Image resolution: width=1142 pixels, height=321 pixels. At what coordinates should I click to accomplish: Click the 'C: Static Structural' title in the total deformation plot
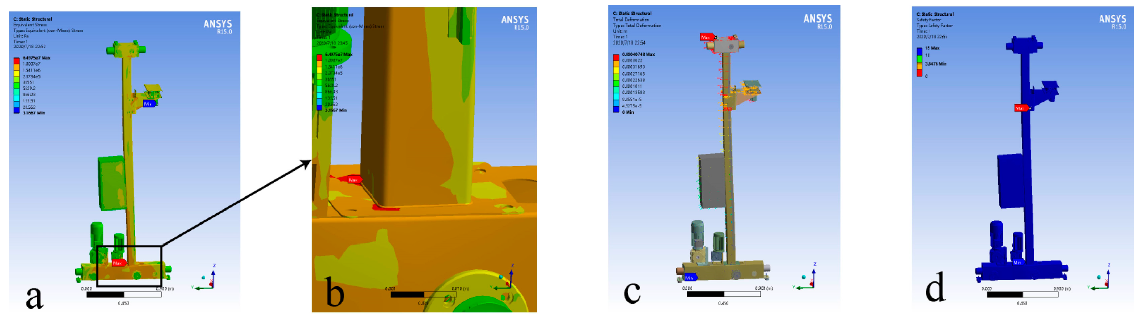632,13
